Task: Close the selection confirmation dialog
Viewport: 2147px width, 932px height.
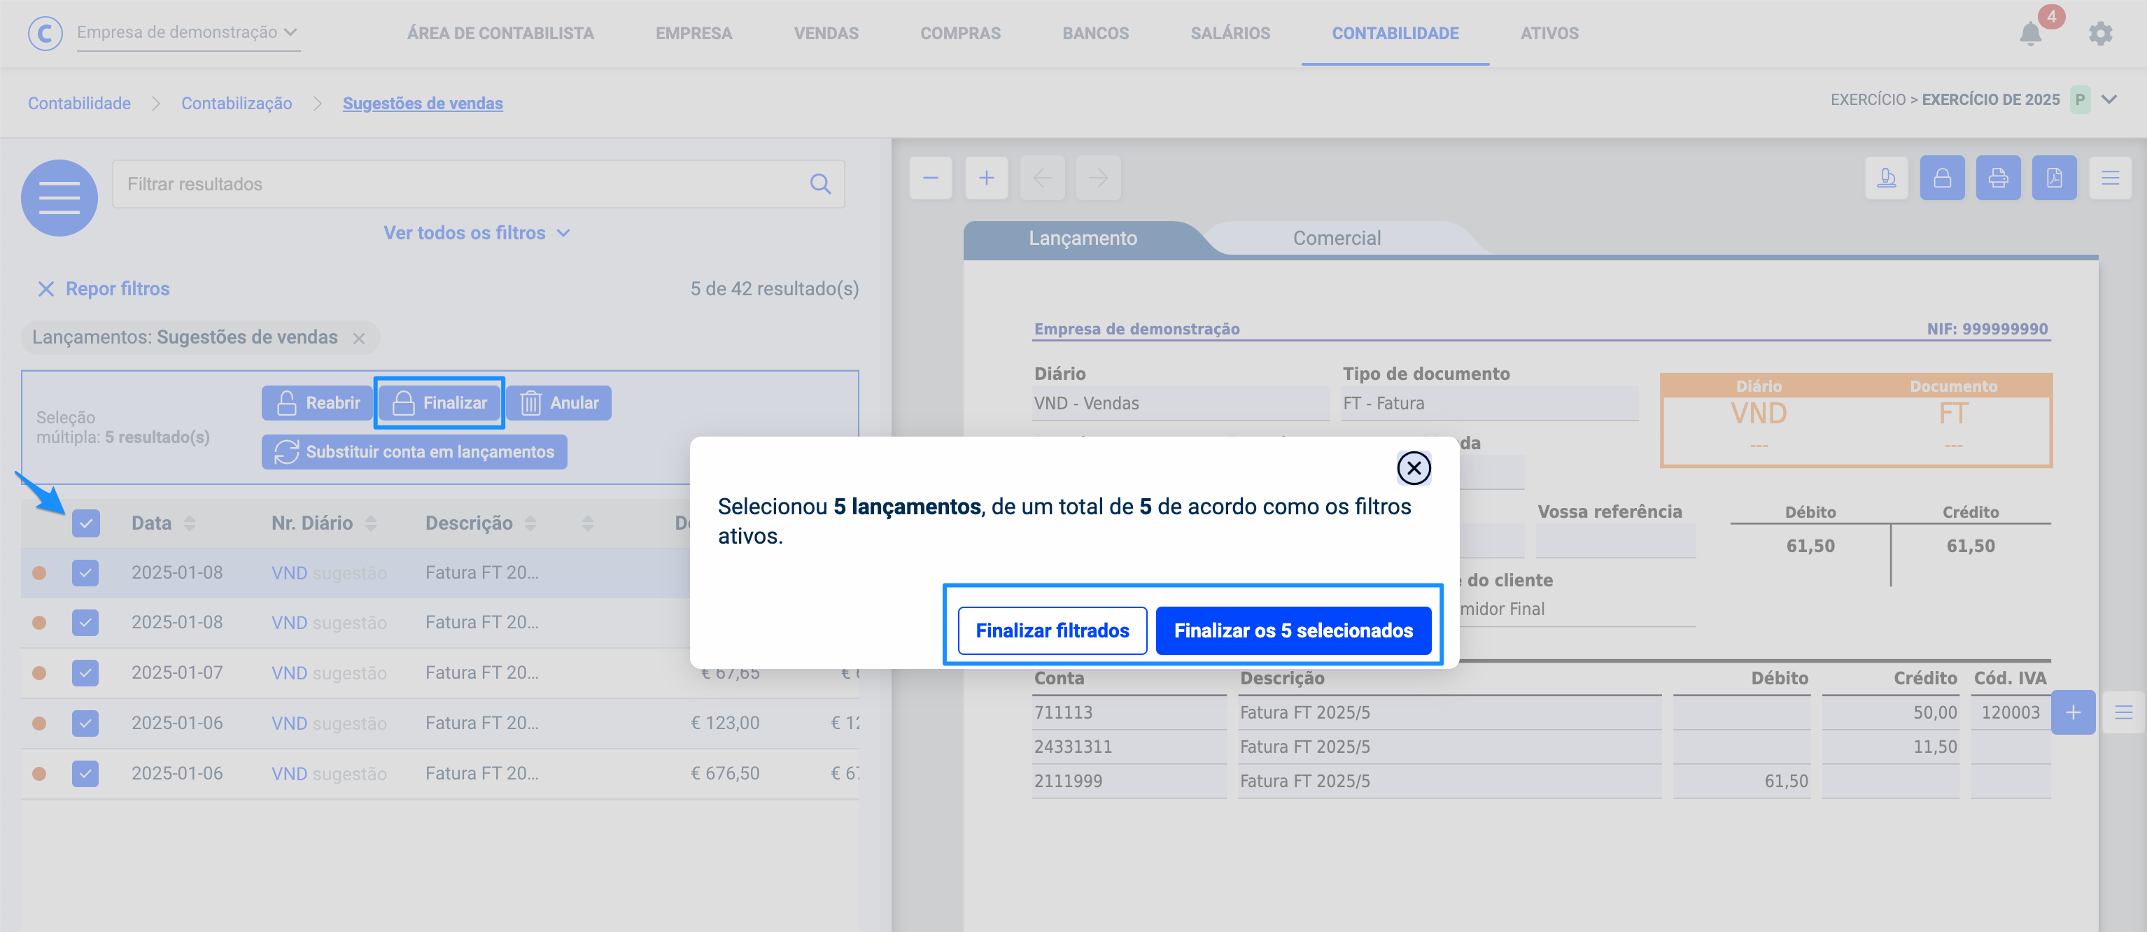Action: [1414, 469]
